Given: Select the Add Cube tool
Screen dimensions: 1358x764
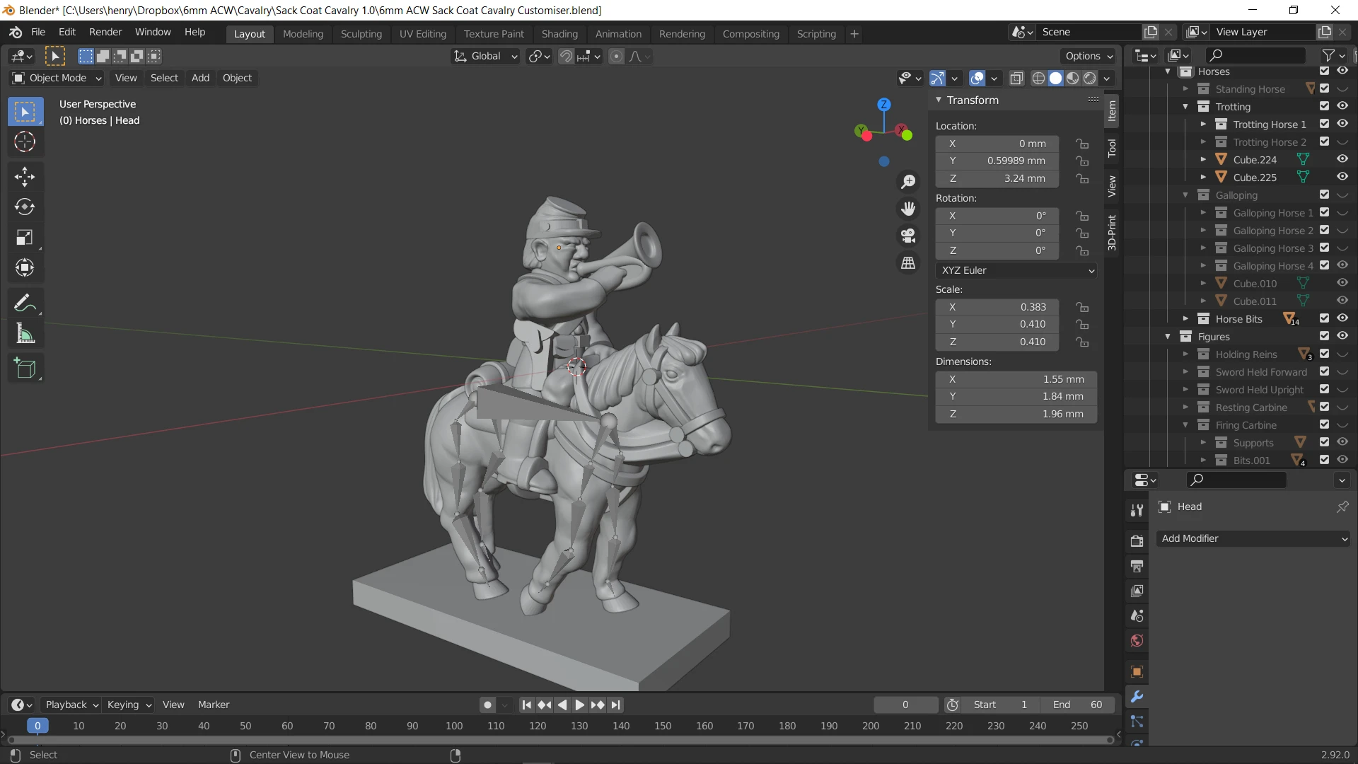Looking at the screenshot, I should 25,369.
